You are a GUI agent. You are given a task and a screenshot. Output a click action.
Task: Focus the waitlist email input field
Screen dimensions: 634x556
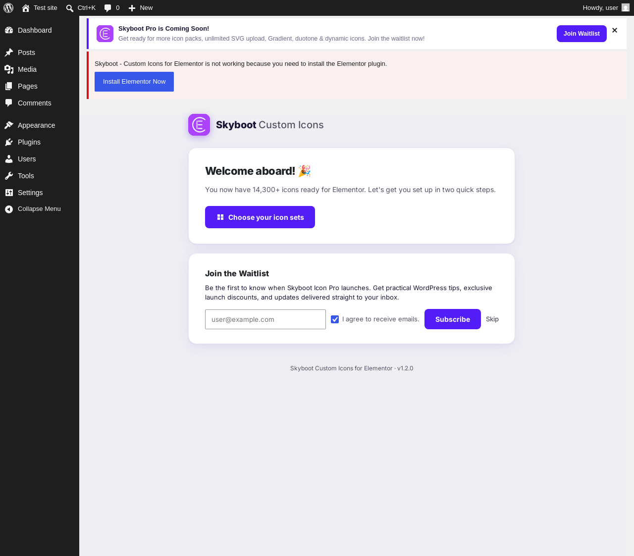point(265,319)
